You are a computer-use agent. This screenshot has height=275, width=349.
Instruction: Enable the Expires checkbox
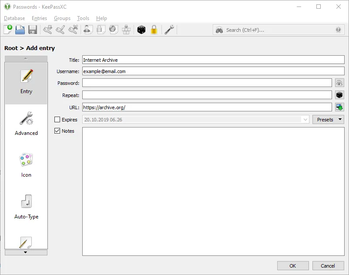57,120
